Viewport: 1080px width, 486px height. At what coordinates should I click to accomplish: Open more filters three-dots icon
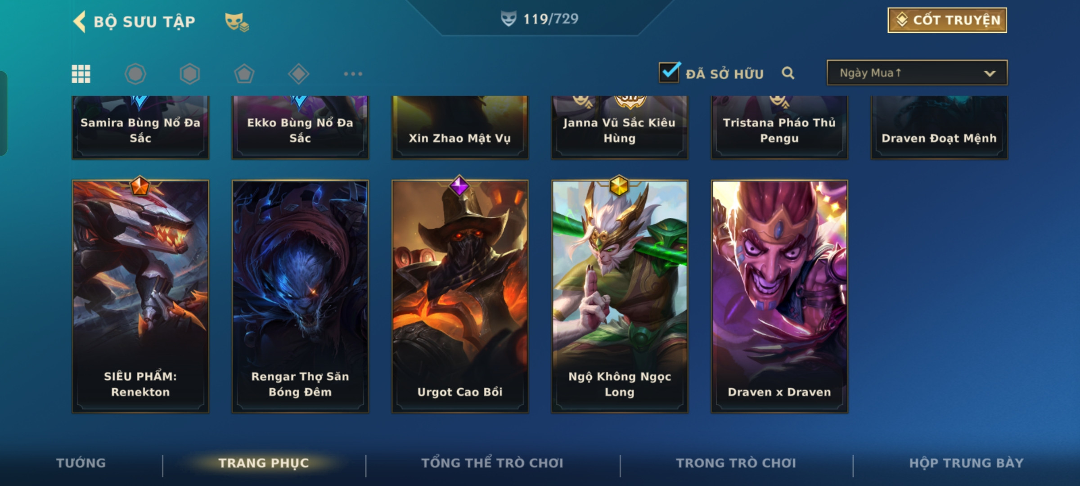coord(353,74)
